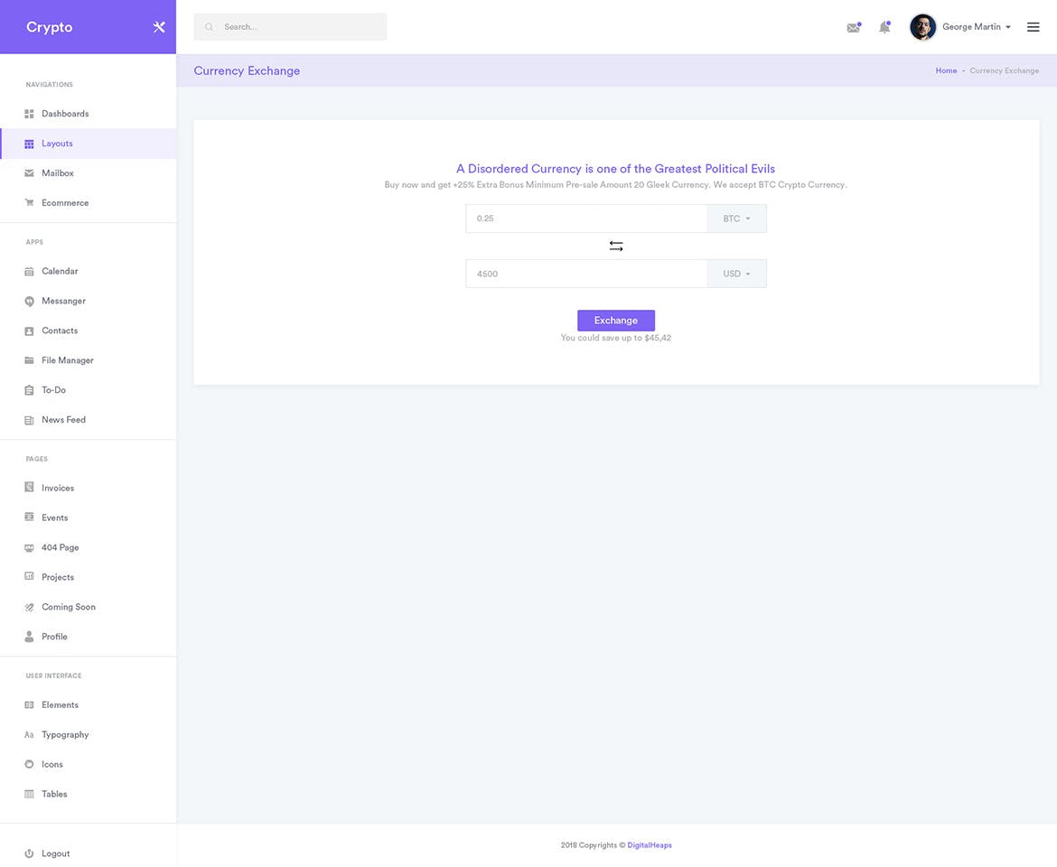Open the File Manager
This screenshot has width=1057, height=867.
(x=68, y=360)
